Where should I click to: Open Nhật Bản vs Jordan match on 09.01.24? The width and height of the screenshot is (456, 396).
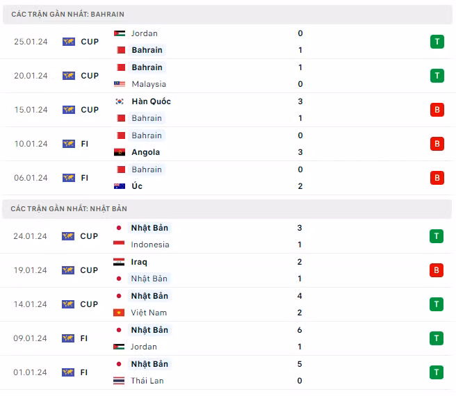click(228, 338)
